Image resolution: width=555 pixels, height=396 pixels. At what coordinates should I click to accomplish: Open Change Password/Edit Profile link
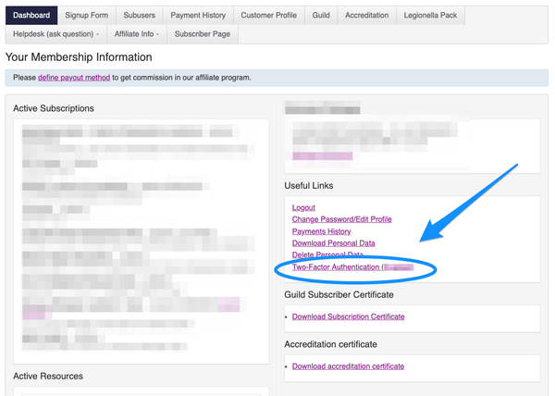coord(341,219)
